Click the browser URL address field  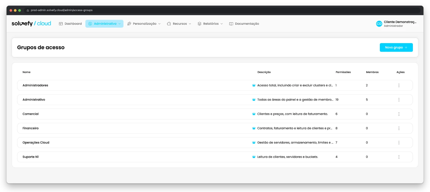[222, 10]
